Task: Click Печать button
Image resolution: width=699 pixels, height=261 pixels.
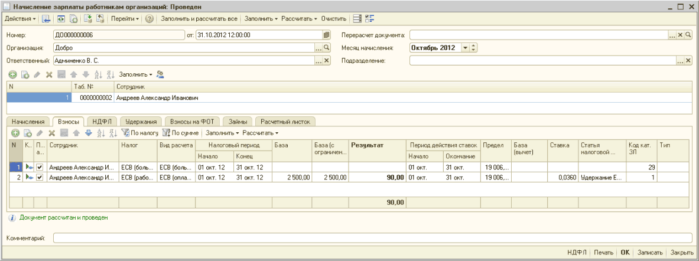Action: tap(604, 252)
